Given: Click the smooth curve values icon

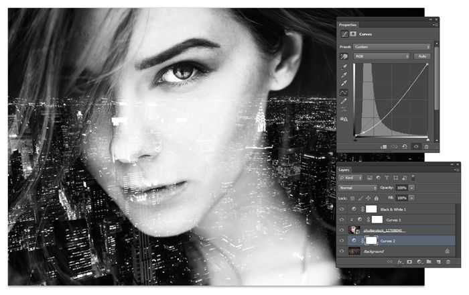Looking at the screenshot, I should point(344,110).
